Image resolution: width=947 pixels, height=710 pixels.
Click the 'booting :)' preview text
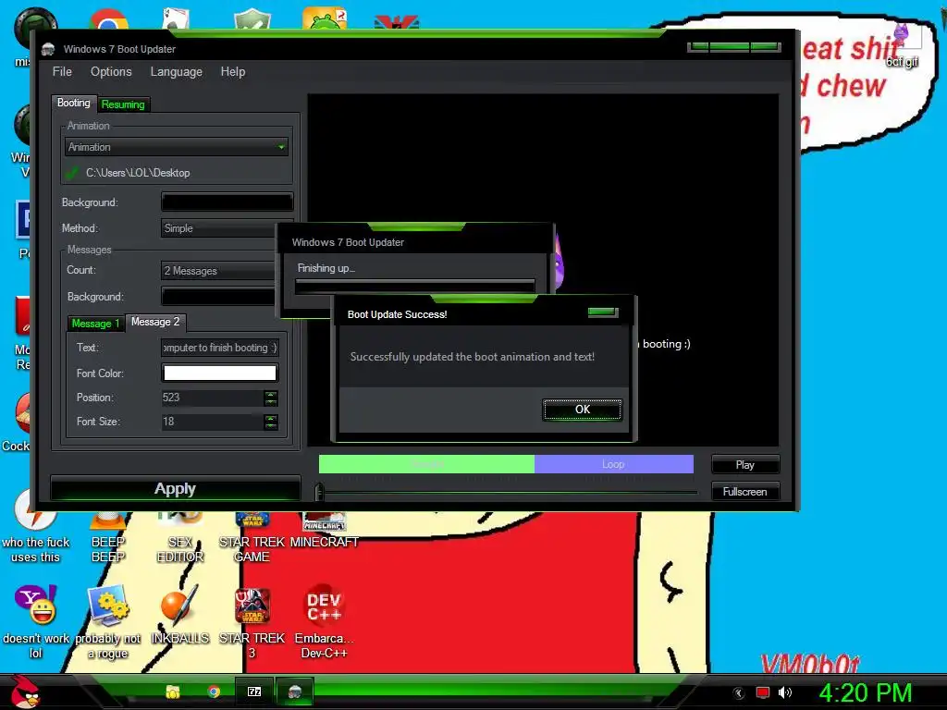point(665,344)
